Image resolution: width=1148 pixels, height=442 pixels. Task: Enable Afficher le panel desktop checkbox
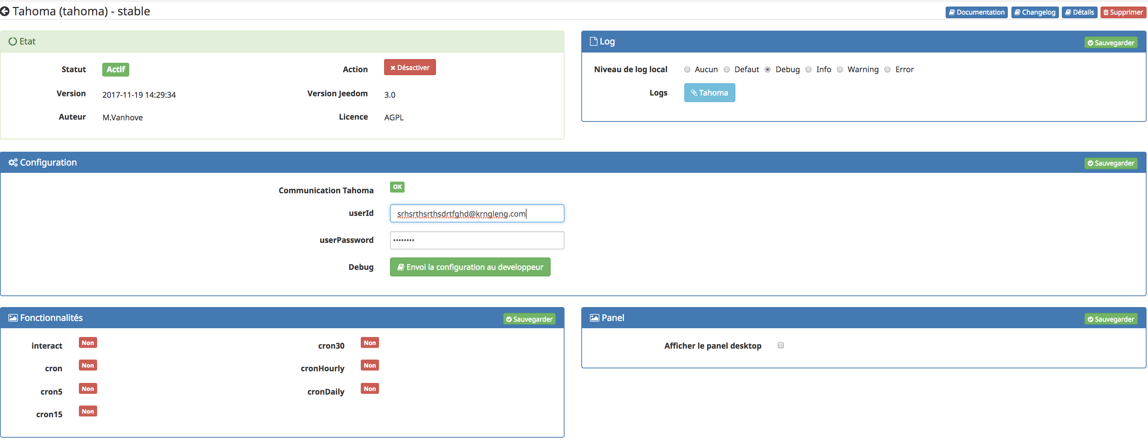click(780, 345)
